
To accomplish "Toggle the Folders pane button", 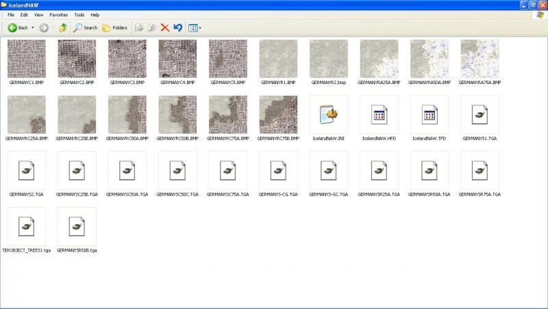I will pos(114,27).
